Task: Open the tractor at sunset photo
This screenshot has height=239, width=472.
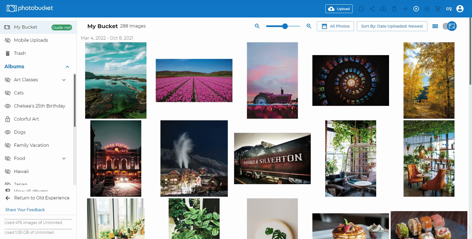Action: click(273, 81)
